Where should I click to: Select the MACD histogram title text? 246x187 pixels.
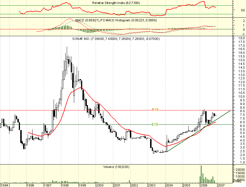coord(116,20)
